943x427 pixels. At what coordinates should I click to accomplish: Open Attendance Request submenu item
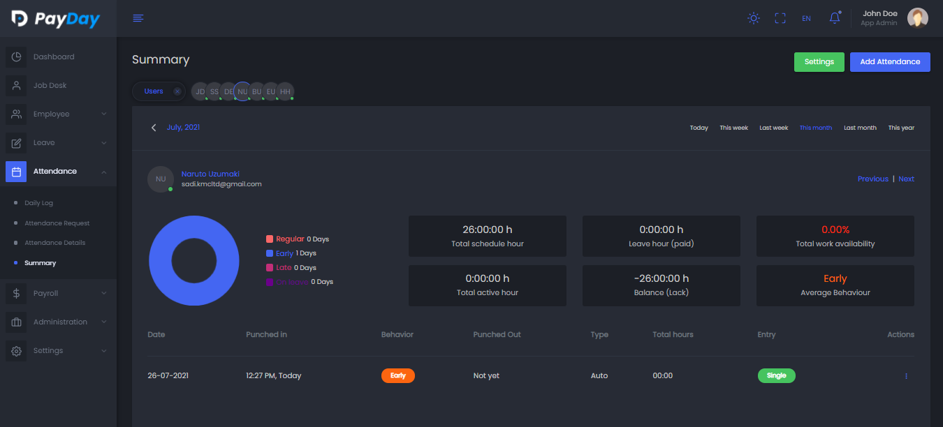(x=58, y=223)
